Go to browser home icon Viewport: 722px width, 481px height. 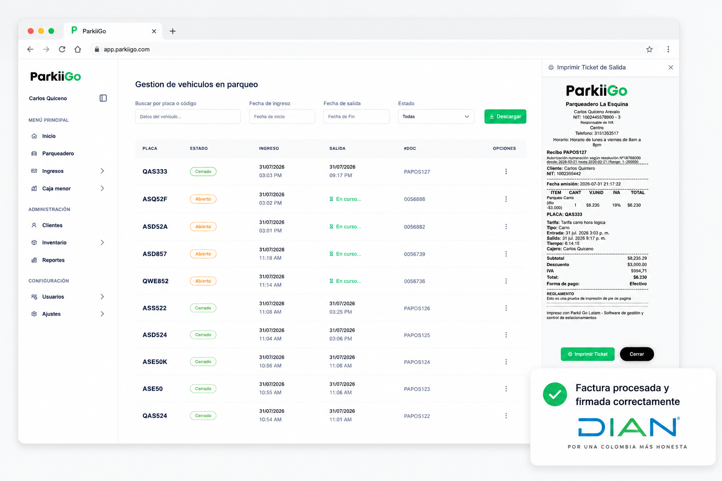(78, 49)
